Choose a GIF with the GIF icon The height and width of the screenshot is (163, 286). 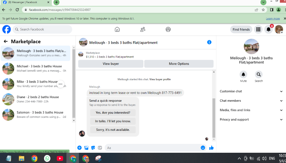tap(100, 148)
